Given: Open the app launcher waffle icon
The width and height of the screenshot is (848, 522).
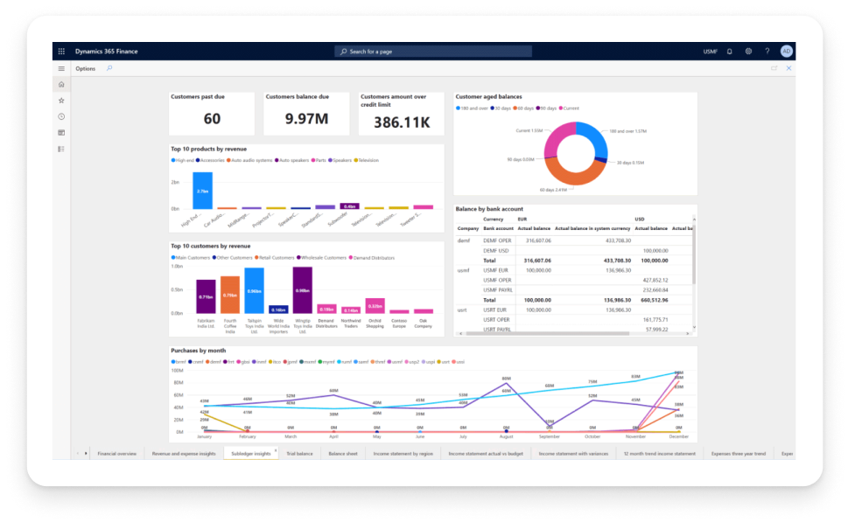Looking at the screenshot, I should click(x=61, y=52).
